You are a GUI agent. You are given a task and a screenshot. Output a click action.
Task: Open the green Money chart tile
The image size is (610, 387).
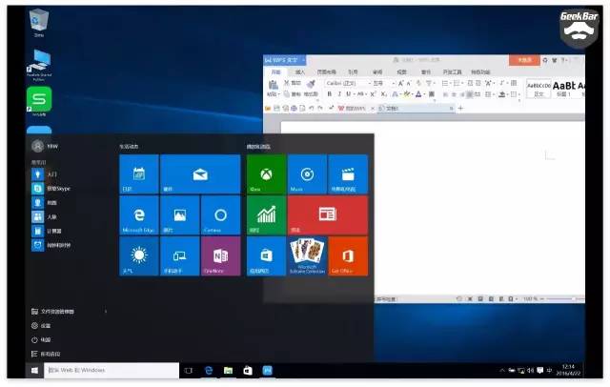click(267, 215)
